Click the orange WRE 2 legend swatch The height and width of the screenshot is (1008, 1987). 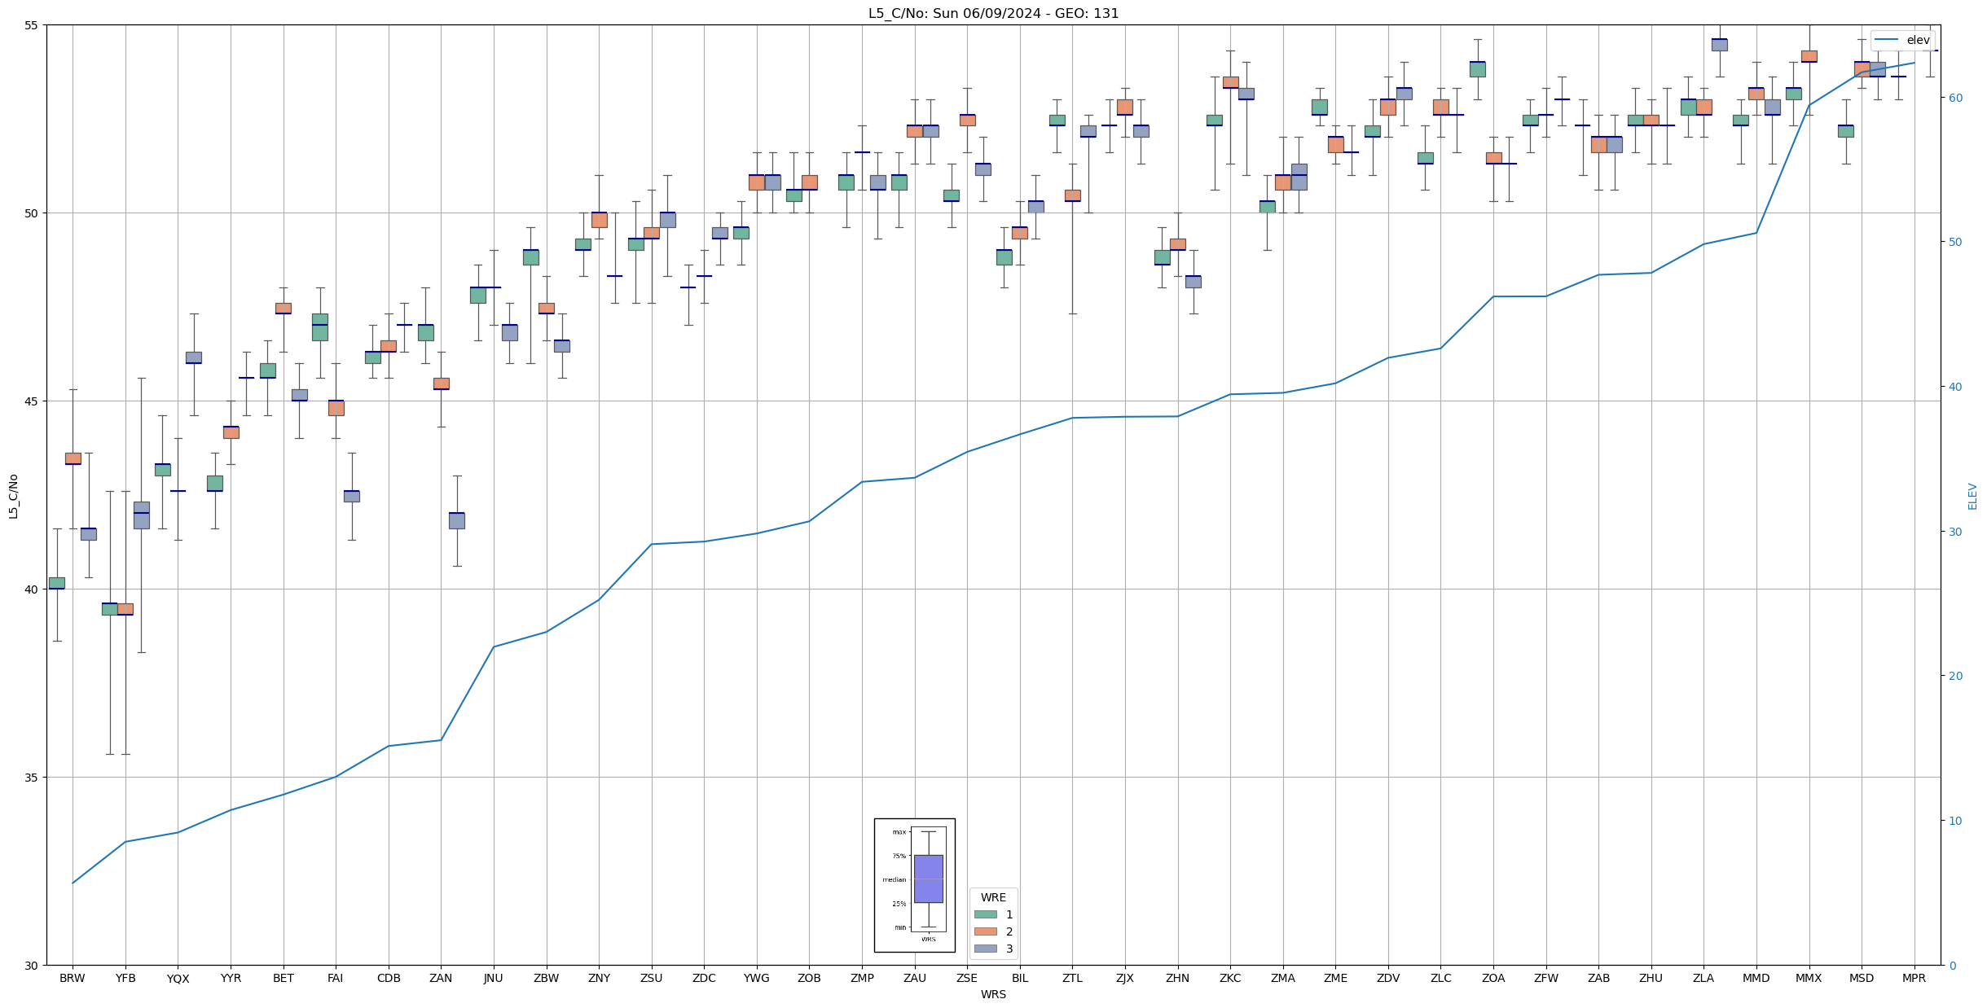pos(985,931)
